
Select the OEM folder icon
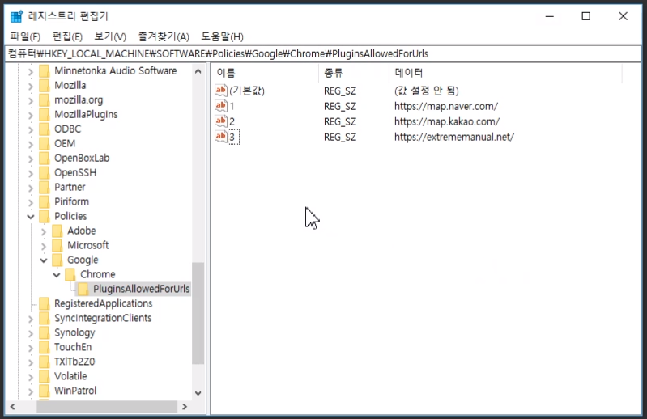click(x=45, y=143)
